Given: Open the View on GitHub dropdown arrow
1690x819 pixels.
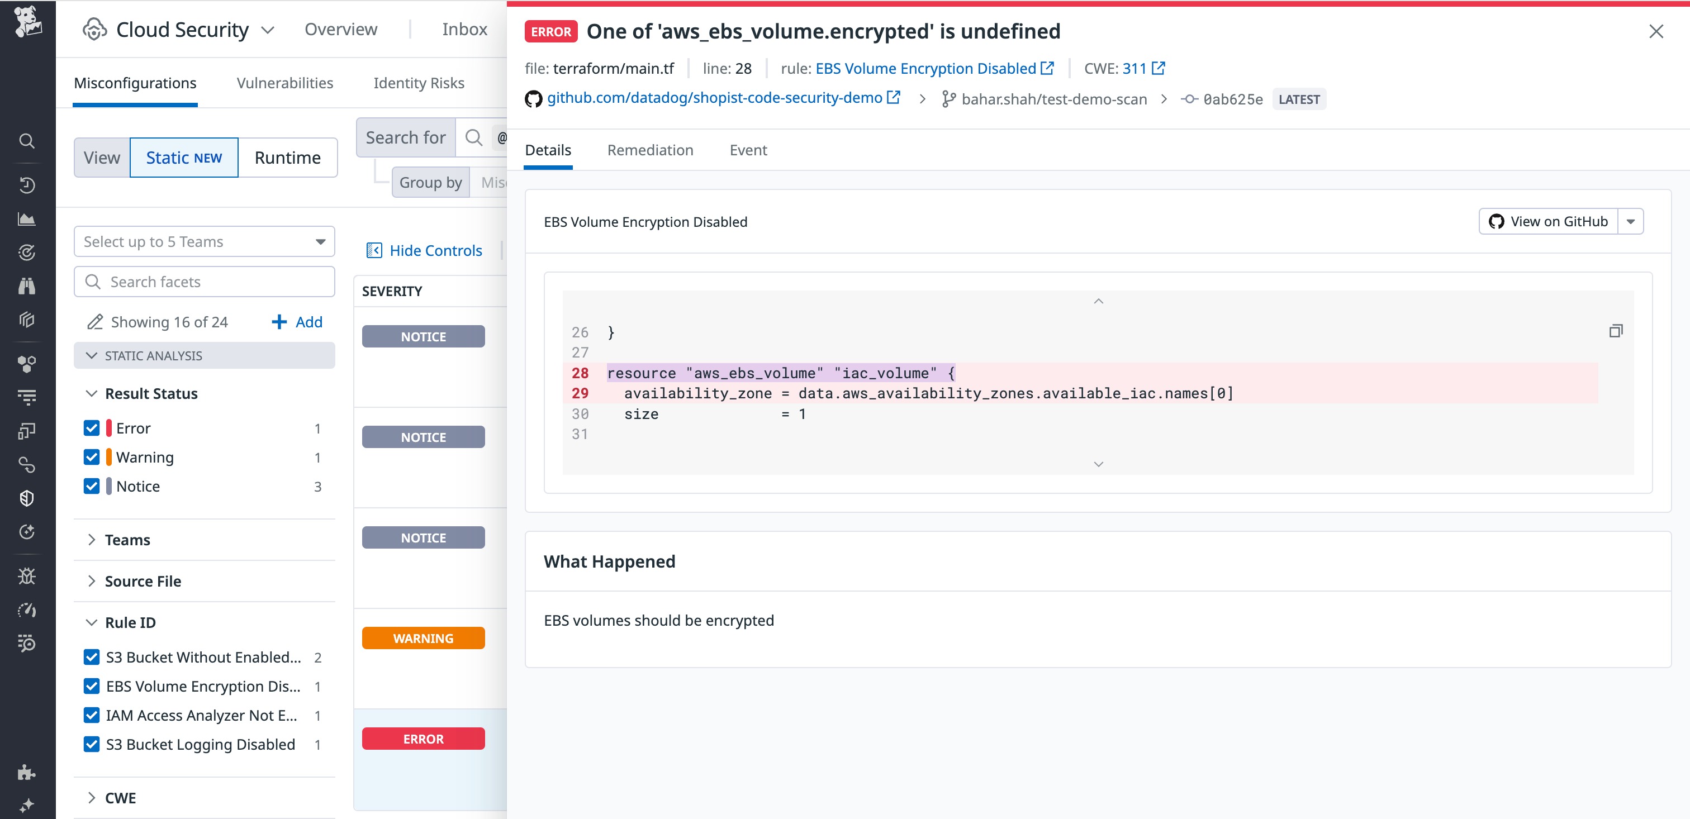Looking at the screenshot, I should coord(1633,221).
